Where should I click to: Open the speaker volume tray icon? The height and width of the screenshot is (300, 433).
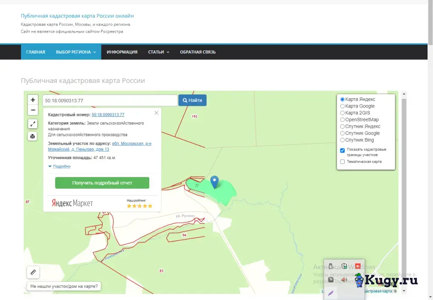[344, 280]
